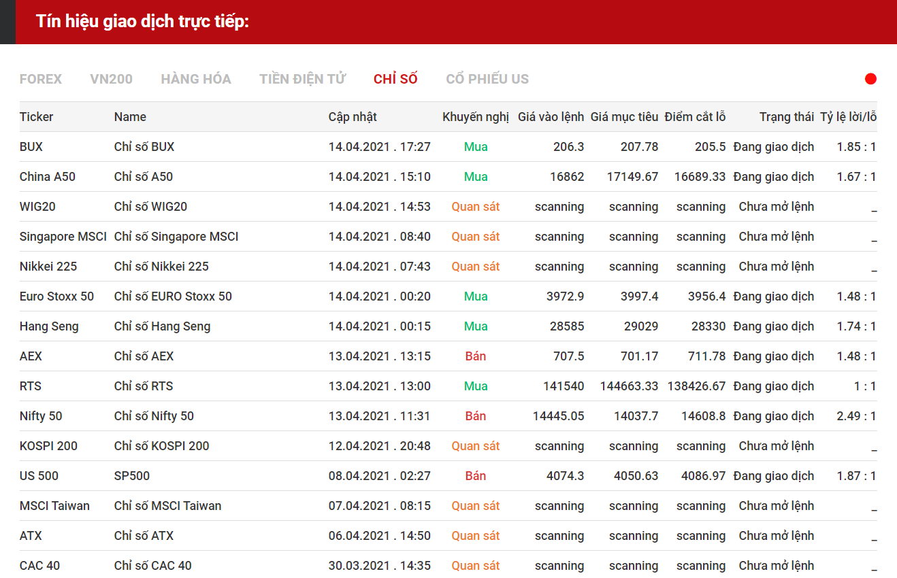Click the update time 30.03.2021 . 14:35
897x578 pixels.
[x=380, y=566]
